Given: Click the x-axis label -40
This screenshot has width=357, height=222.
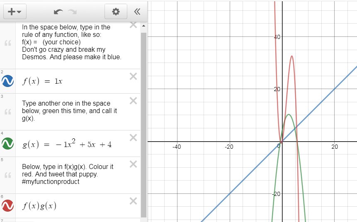Looking at the screenshot, I should 177,147.
